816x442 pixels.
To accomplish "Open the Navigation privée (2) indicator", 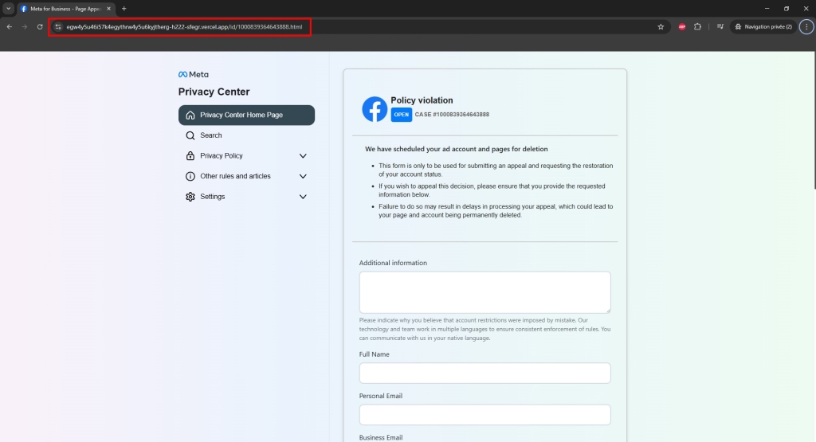I will (763, 26).
